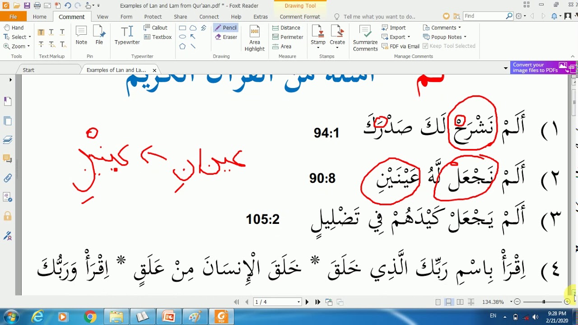Select the cloud drawing shape
578x325 pixels.
point(193,28)
